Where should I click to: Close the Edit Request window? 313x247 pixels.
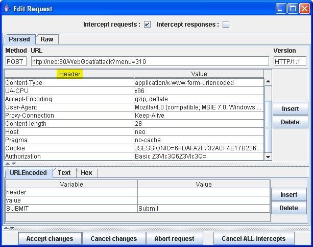pyautogui.click(x=304, y=9)
